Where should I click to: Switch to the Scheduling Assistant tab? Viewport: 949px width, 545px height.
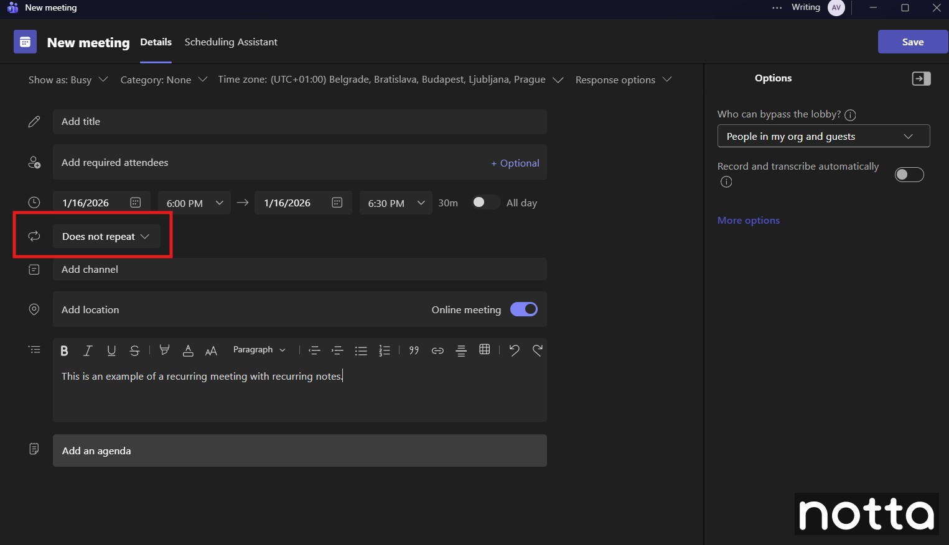coord(231,42)
